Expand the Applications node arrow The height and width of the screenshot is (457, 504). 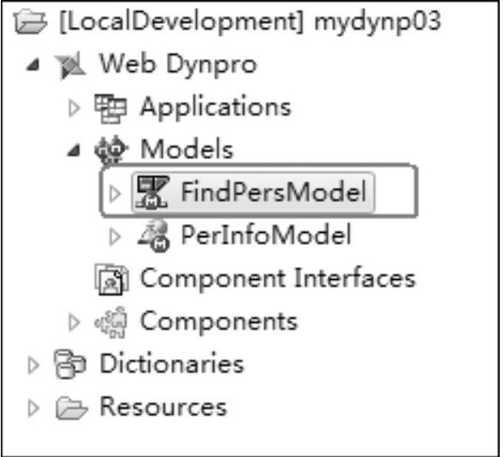[x=74, y=109]
